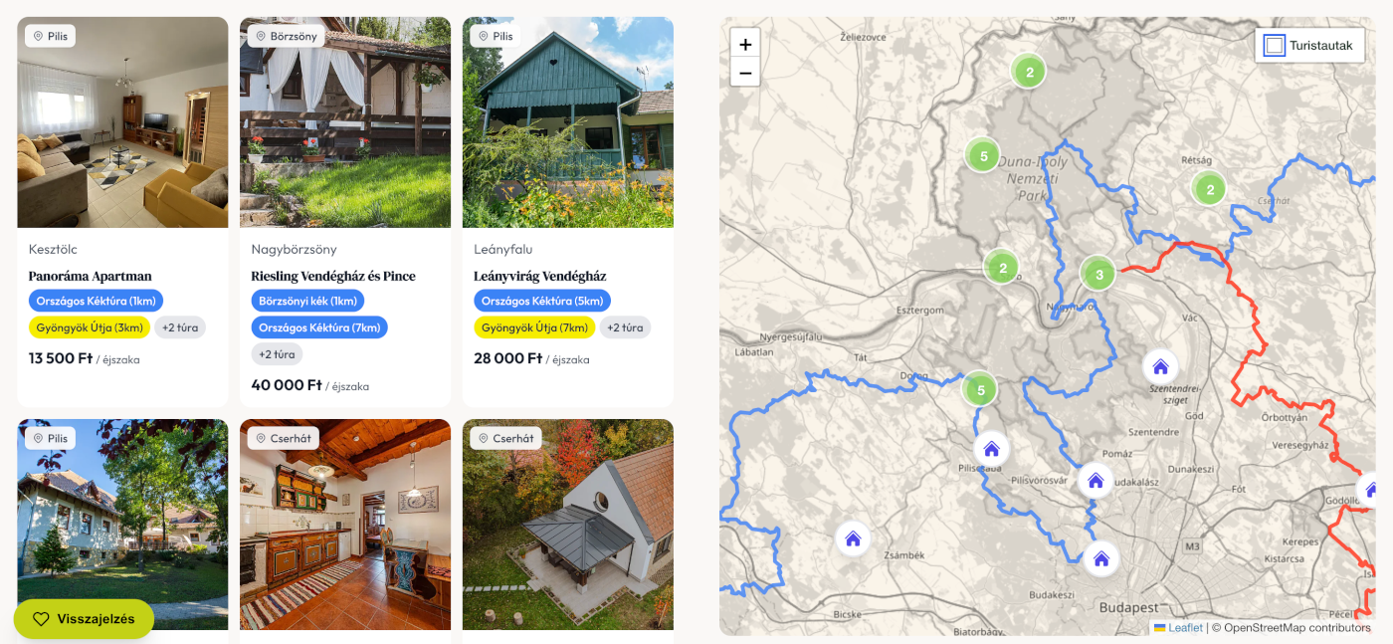Expand the cluster of 2 near Rétság
The image size is (1393, 644).
pos(1210,188)
